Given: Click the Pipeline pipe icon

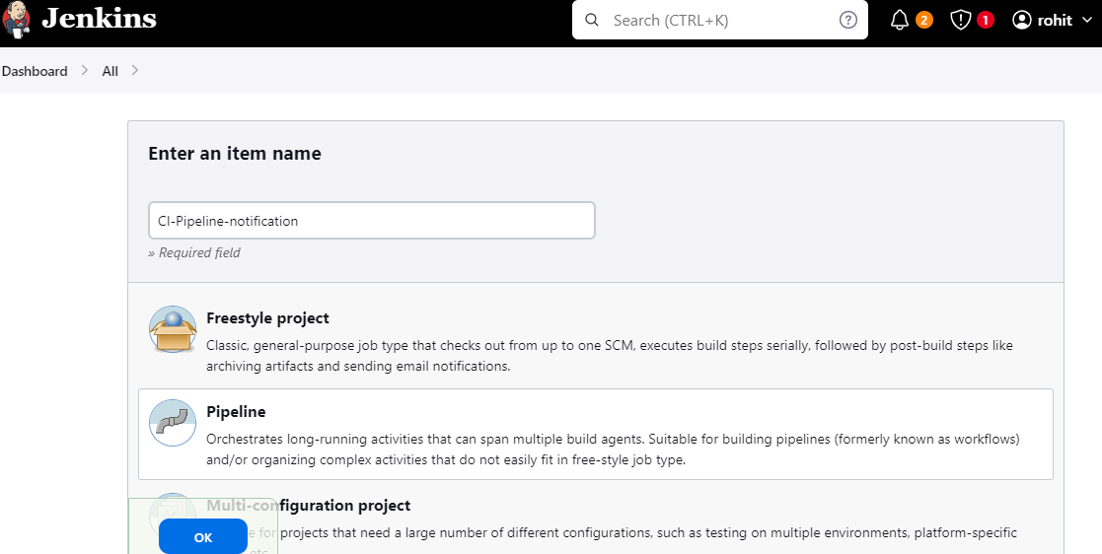Looking at the screenshot, I should coord(173,423).
